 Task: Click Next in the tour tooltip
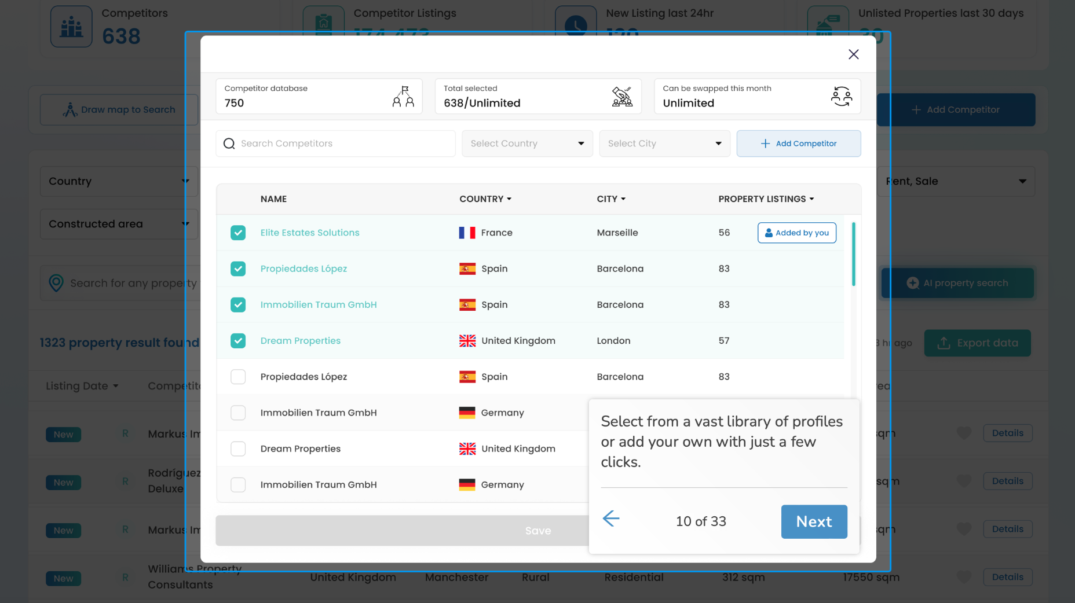814,522
